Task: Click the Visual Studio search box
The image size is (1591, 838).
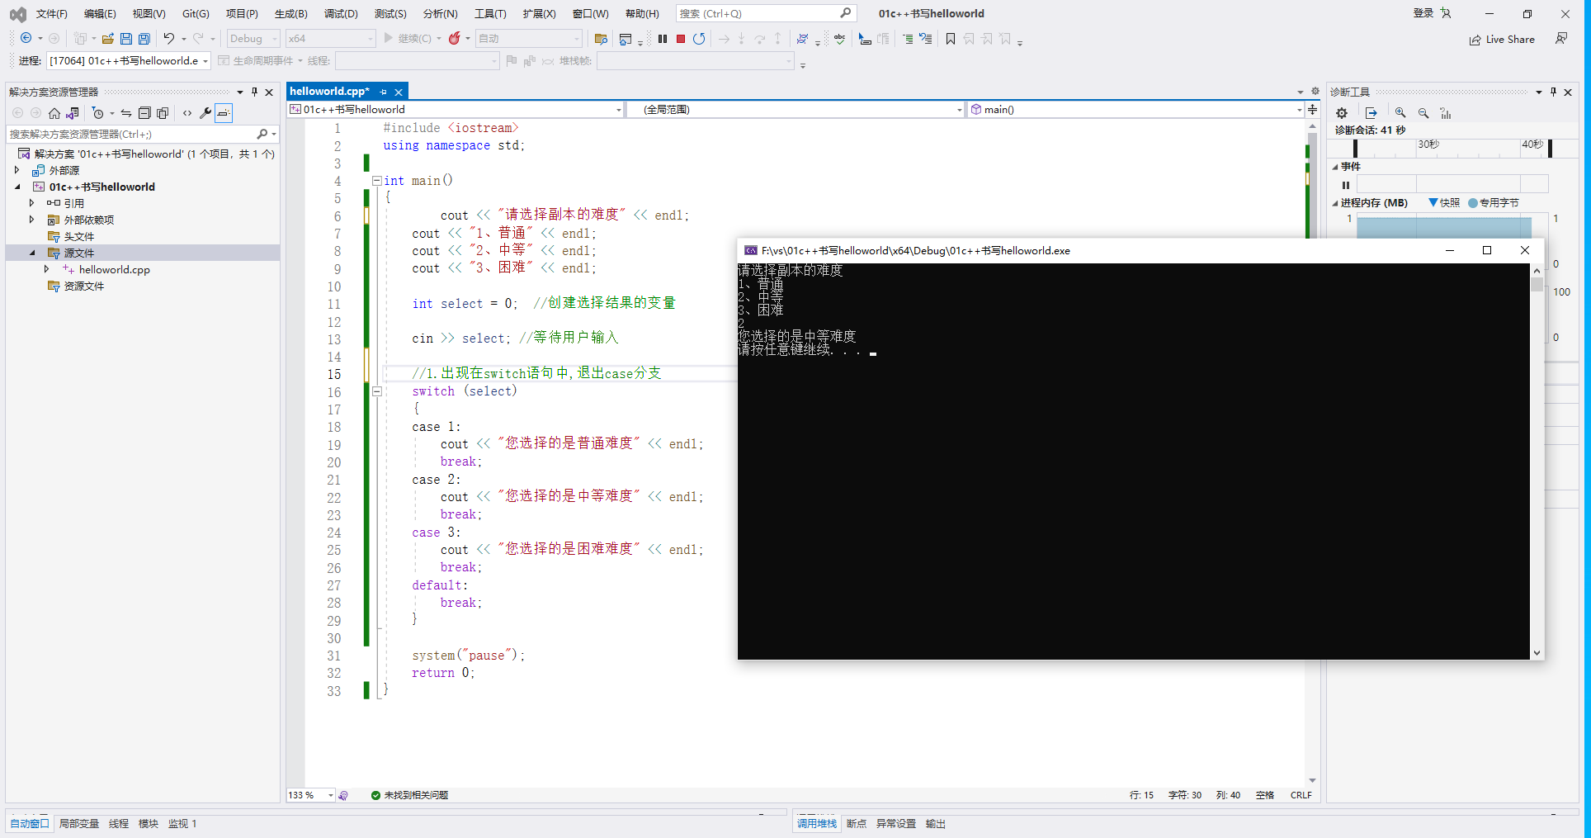Action: [x=766, y=13]
